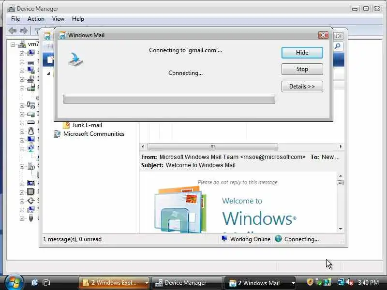Collapse the Other devices category

click(22, 166)
